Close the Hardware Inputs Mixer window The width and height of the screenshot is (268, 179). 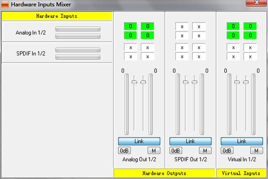pos(256,3)
